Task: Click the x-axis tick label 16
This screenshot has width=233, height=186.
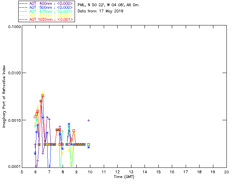Action: pos(172,172)
